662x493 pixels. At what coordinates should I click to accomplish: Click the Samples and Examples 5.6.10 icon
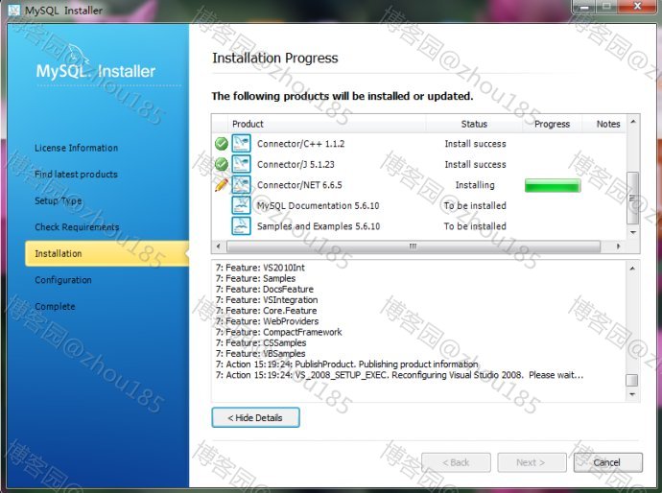241,226
